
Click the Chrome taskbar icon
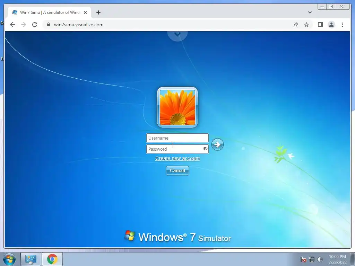(52, 259)
